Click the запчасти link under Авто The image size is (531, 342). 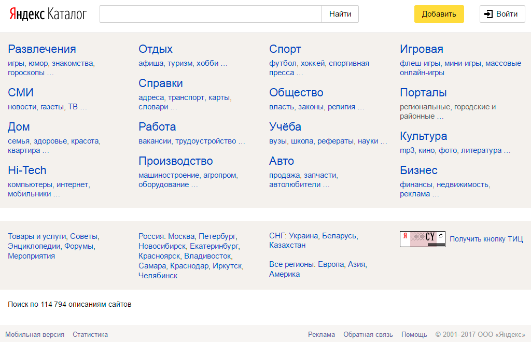point(320,175)
